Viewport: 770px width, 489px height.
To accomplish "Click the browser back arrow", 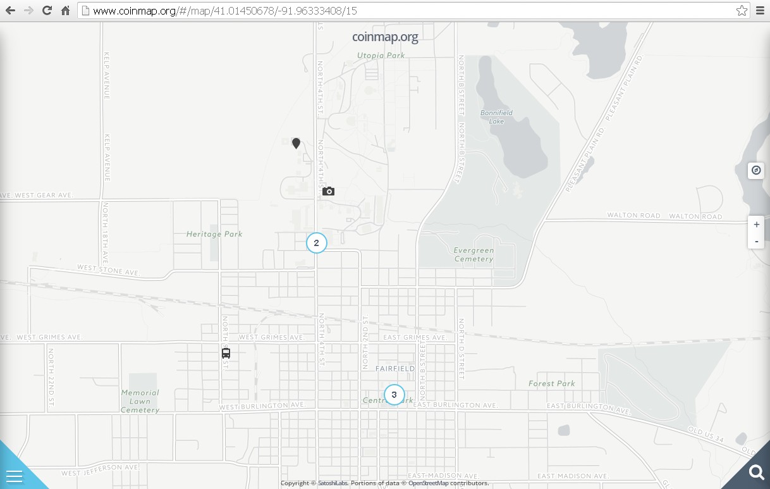I will (10, 11).
